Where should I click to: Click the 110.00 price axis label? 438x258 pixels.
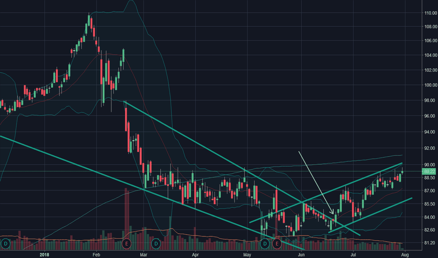430,13
